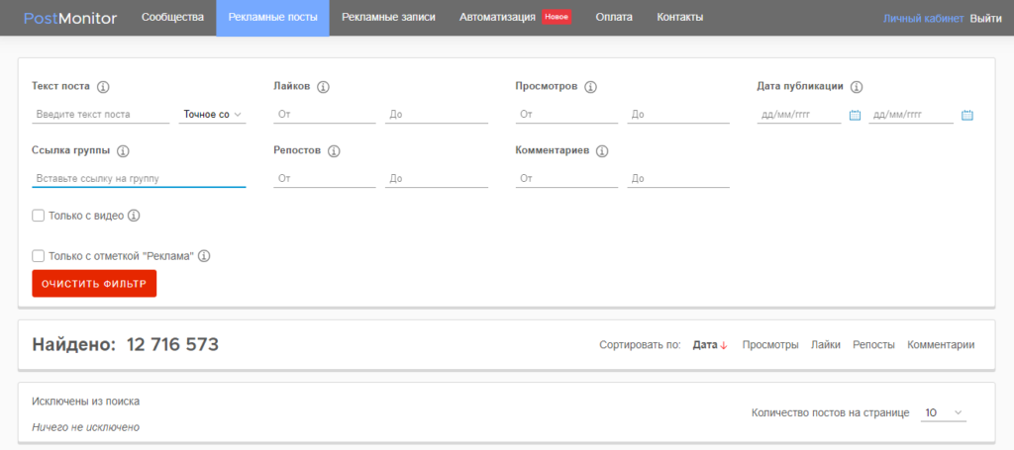Viewport: 1014px width, 450px height.
Task: Click info icon beside Комментариев label
Action: (x=602, y=151)
